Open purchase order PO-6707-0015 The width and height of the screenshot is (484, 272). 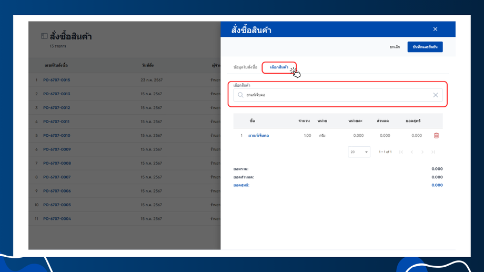[x=56, y=80]
